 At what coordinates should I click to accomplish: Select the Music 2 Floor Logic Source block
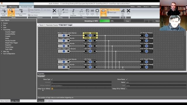pyautogui.click(x=64, y=62)
